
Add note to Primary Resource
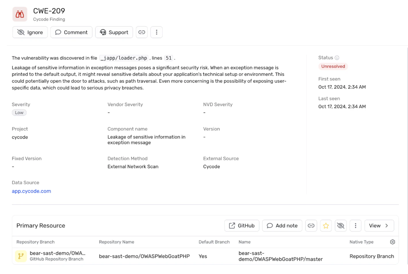point(282,226)
